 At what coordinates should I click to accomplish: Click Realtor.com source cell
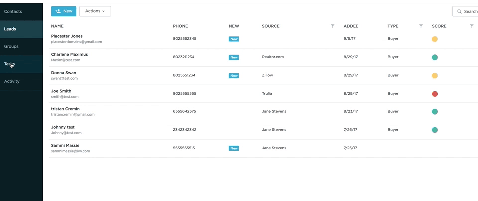273,57
